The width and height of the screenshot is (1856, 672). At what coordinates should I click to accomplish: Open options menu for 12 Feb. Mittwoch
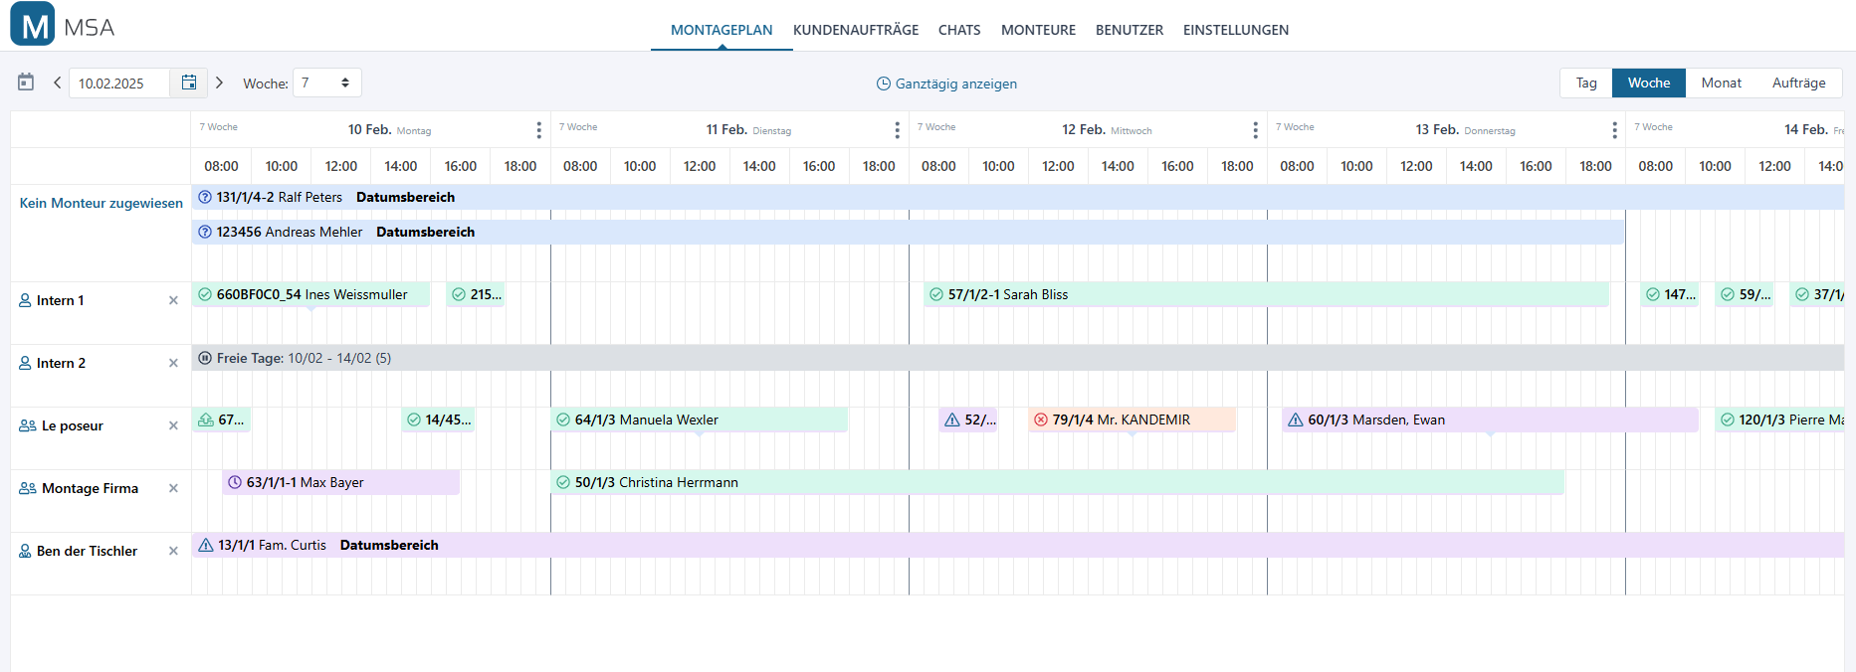(1255, 130)
